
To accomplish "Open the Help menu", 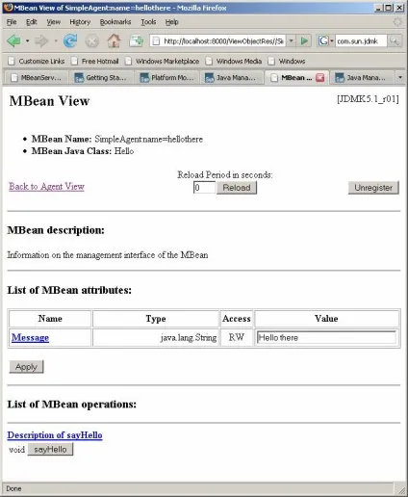I will point(172,22).
